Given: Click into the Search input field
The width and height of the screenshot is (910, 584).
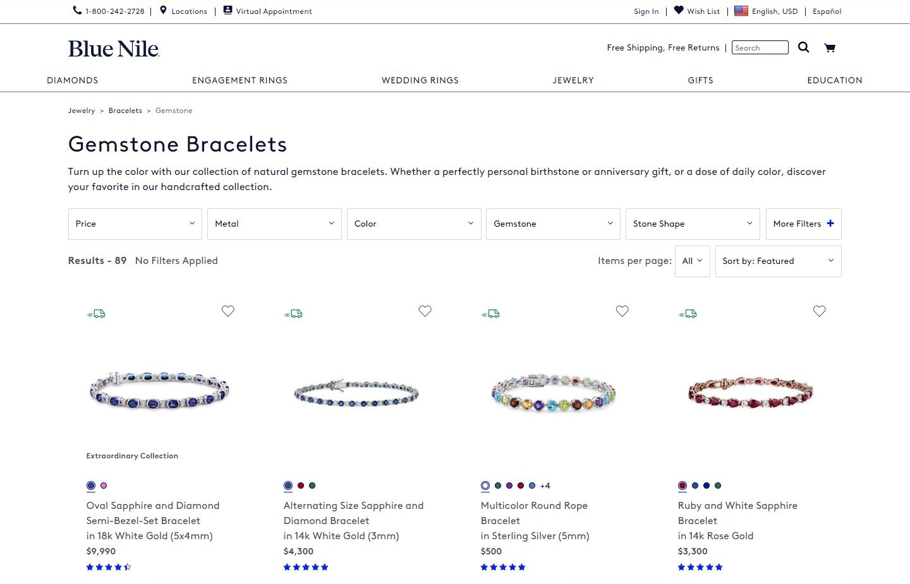Looking at the screenshot, I should (x=760, y=48).
